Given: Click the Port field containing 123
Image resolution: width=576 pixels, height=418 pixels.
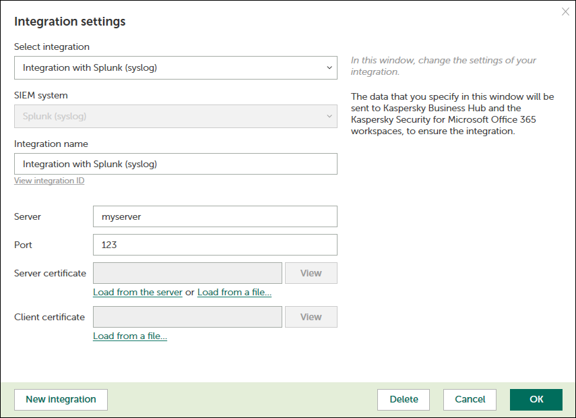Looking at the screenshot, I should pyautogui.click(x=214, y=245).
